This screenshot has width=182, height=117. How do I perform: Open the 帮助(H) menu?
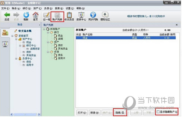pyautogui.click(x=81, y=8)
